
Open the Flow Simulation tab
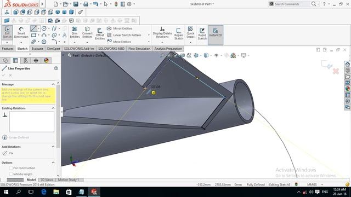139,49
